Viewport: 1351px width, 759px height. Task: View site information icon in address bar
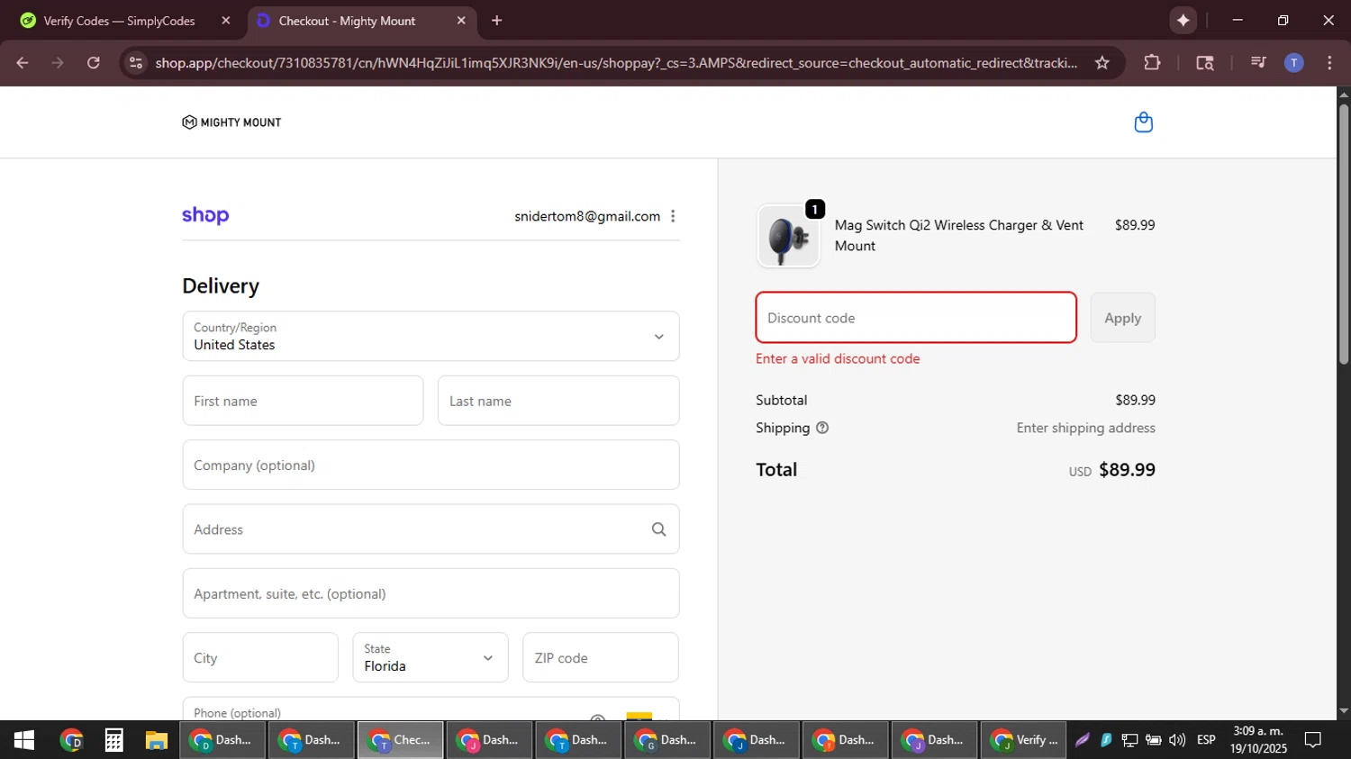pyautogui.click(x=136, y=63)
